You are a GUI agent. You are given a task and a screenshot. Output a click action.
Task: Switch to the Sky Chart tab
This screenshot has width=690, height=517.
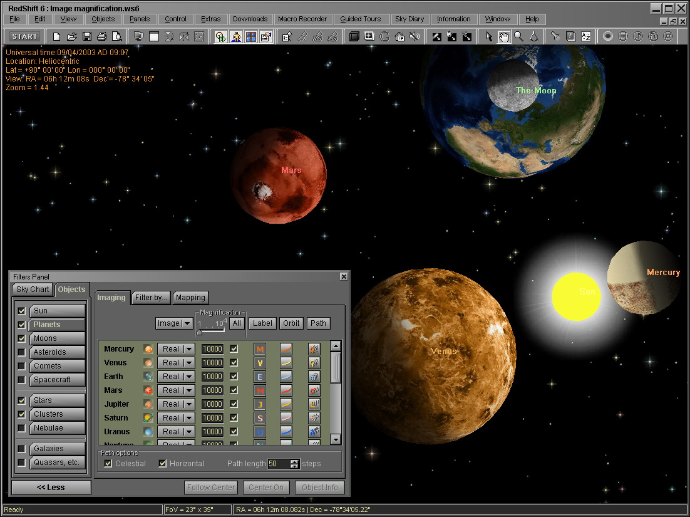point(33,290)
